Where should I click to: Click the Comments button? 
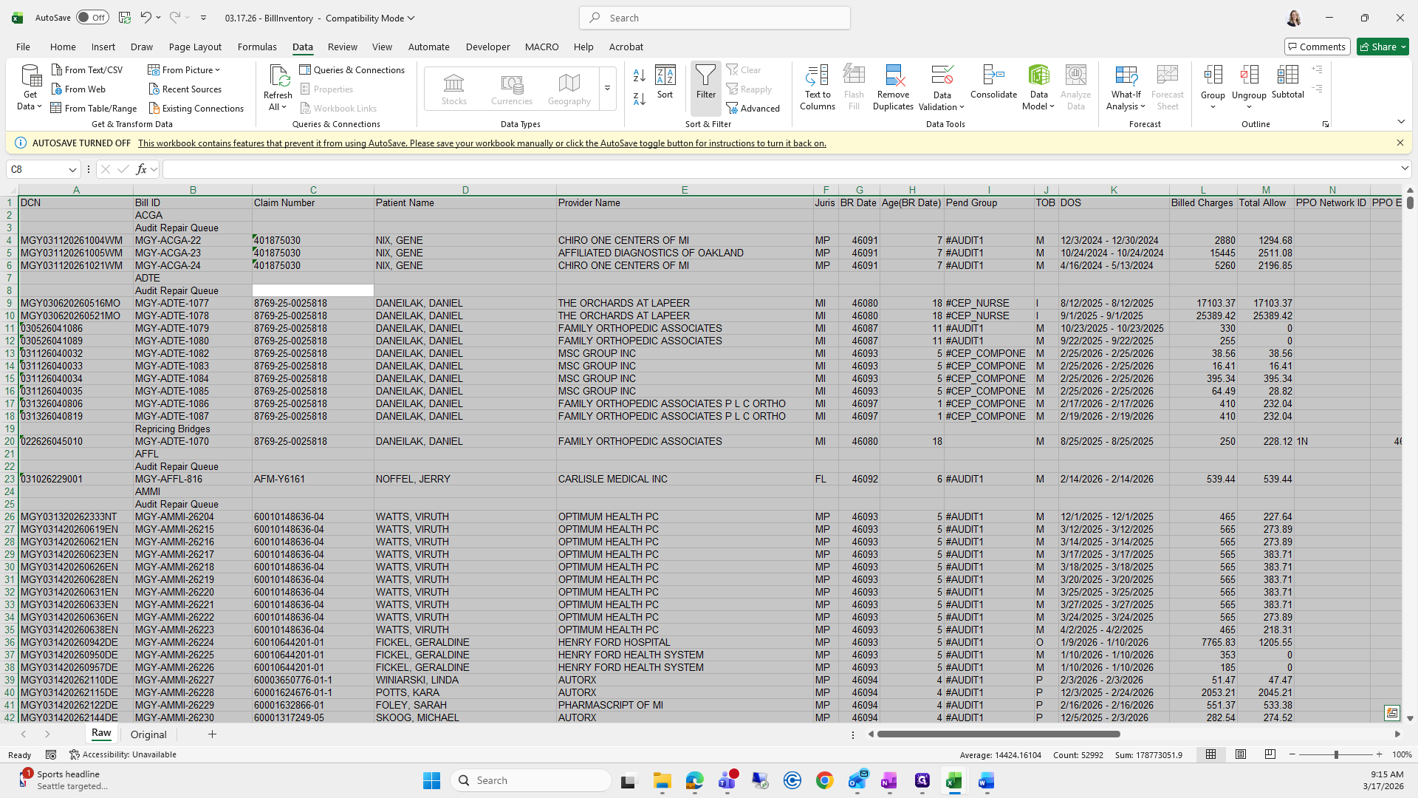(1317, 47)
